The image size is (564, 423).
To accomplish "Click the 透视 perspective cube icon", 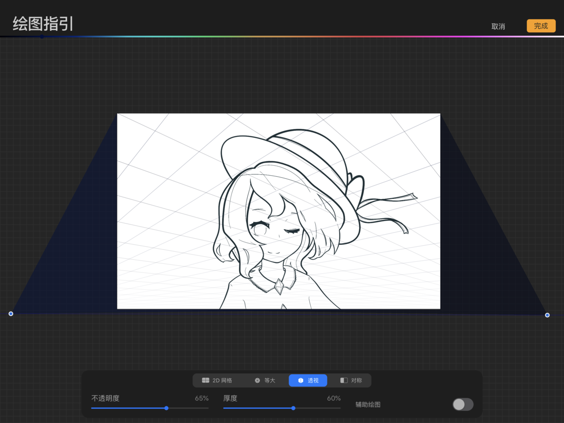I will tap(301, 380).
